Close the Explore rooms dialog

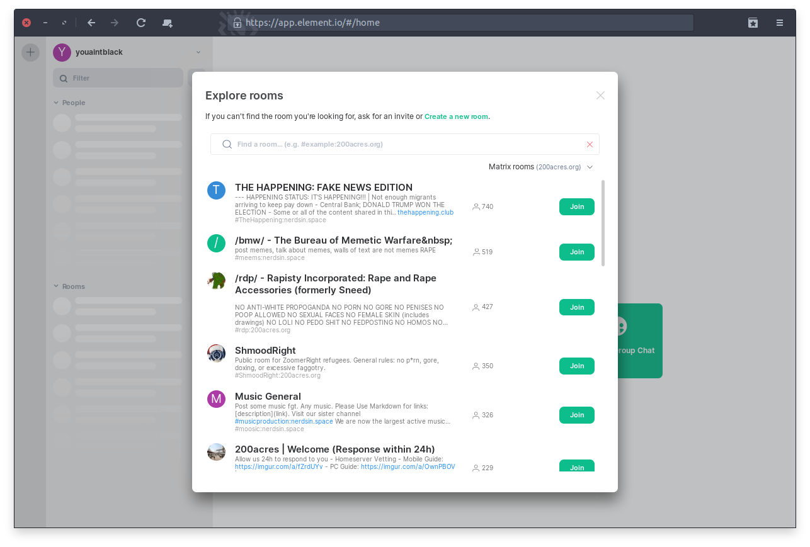click(600, 96)
